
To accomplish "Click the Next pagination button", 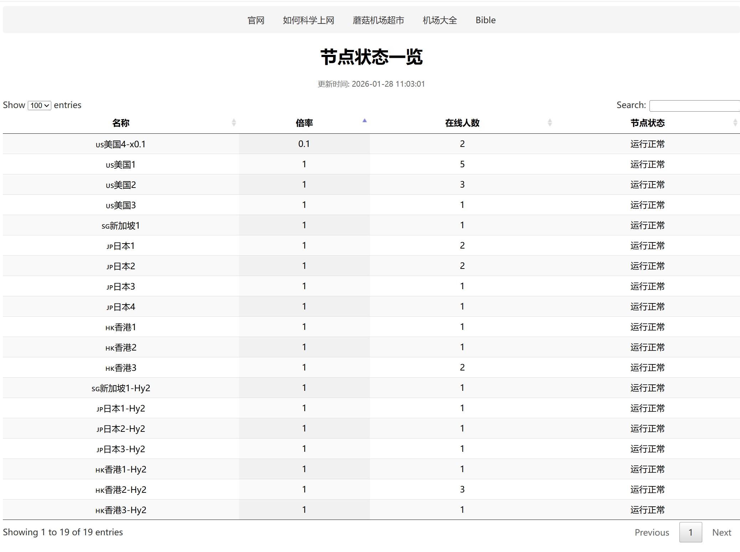I will point(721,532).
